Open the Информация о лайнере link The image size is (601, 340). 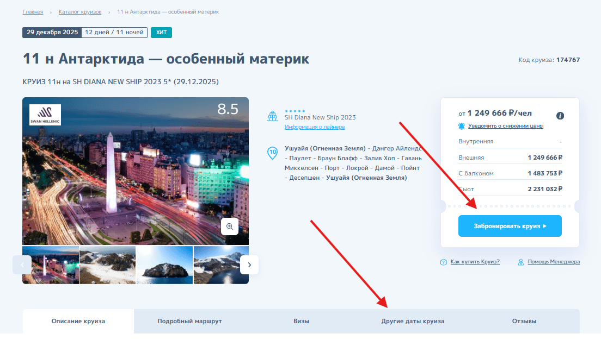pos(314,127)
